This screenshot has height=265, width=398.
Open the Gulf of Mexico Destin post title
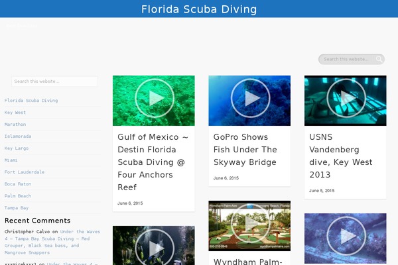(x=153, y=162)
